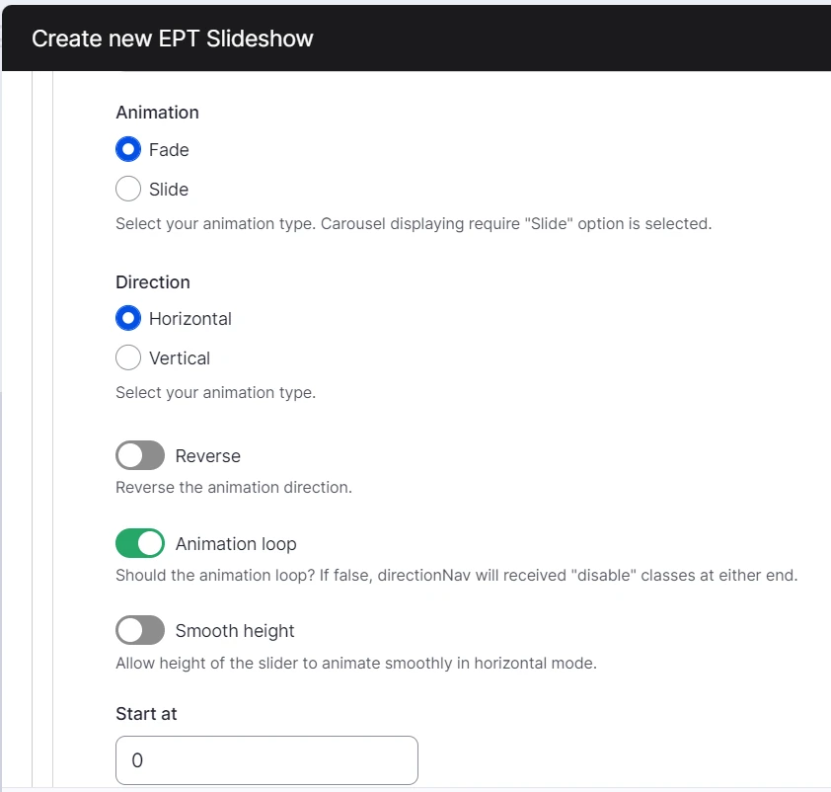The image size is (831, 792).
Task: Choose the Horizontal direction radio button
Action: (x=128, y=319)
